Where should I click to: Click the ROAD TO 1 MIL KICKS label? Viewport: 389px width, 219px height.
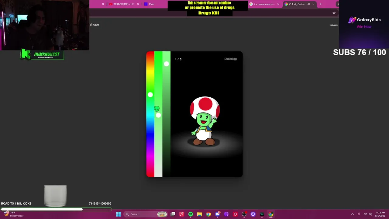click(x=16, y=203)
